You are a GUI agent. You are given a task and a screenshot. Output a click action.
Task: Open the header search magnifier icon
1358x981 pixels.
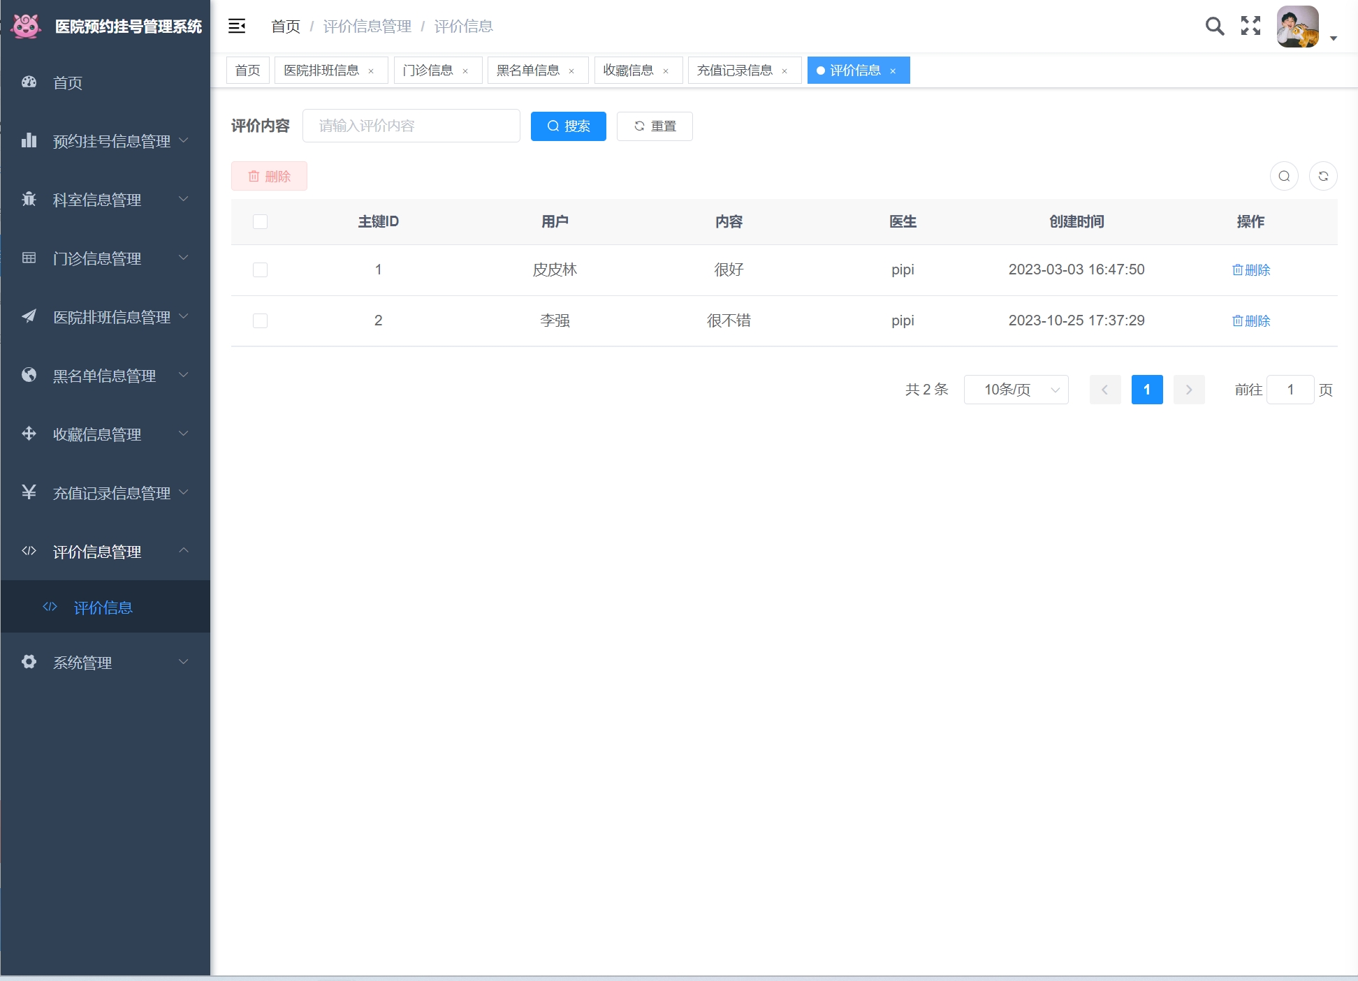(1215, 27)
